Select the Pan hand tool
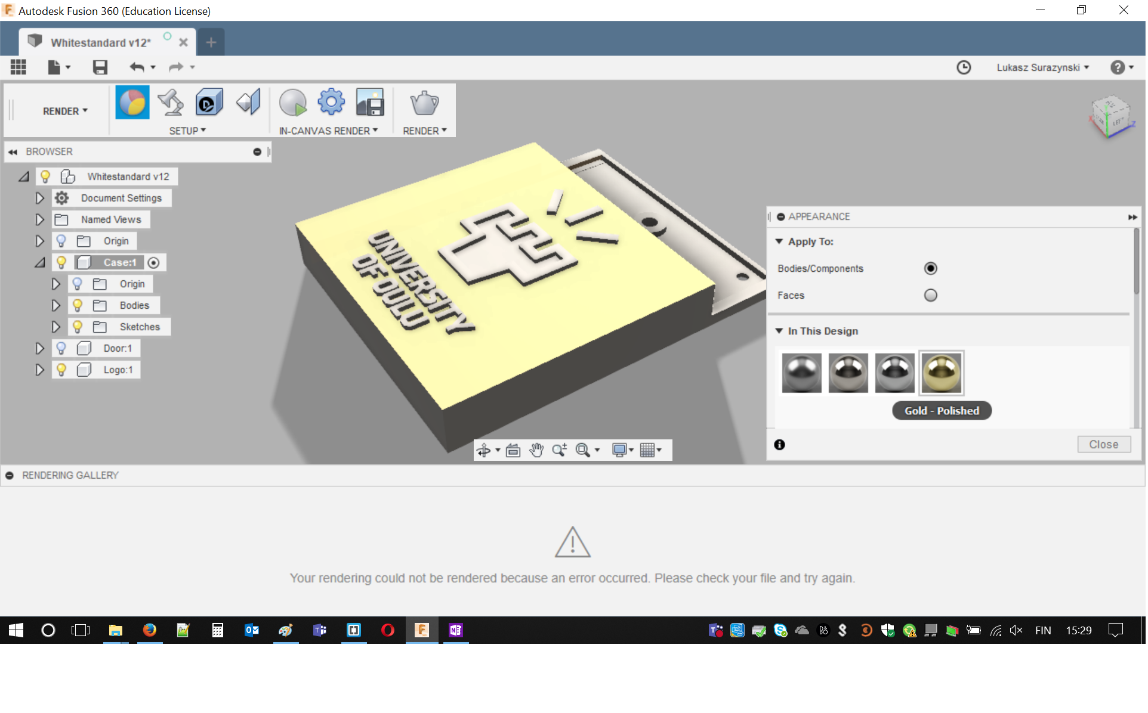This screenshot has height=713, width=1148. tap(536, 451)
